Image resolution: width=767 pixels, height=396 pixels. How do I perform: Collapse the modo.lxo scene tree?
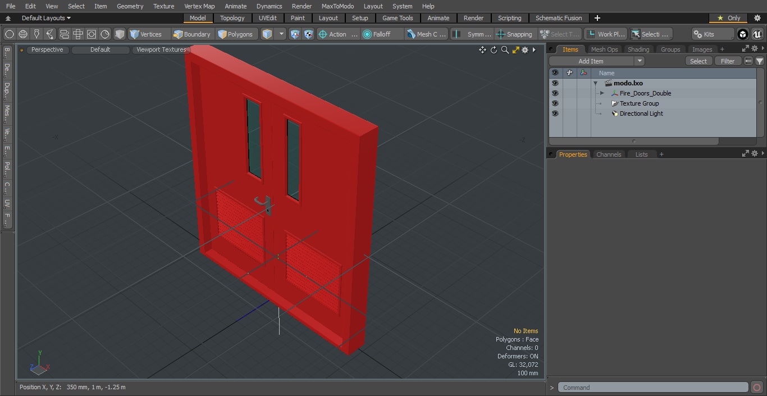click(595, 83)
